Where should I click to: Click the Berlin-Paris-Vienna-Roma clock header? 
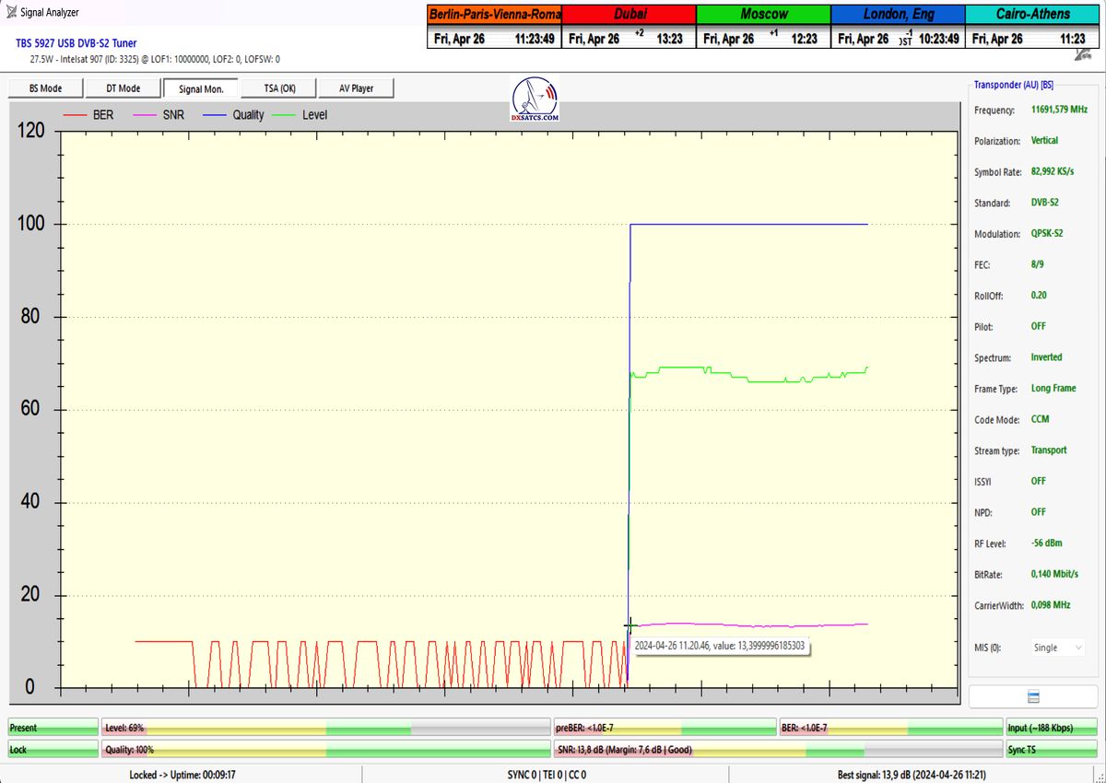point(494,14)
